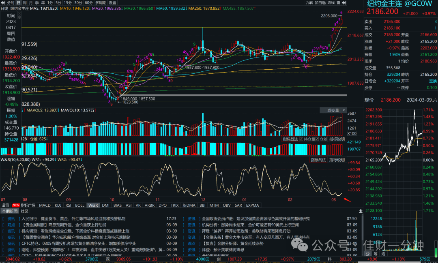
Task: Switch to the 社区 community tab
Action: [25, 212]
